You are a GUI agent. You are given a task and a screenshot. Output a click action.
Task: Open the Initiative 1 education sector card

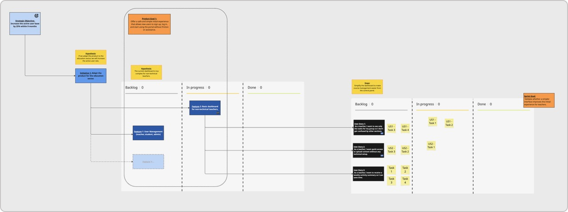(x=91, y=75)
